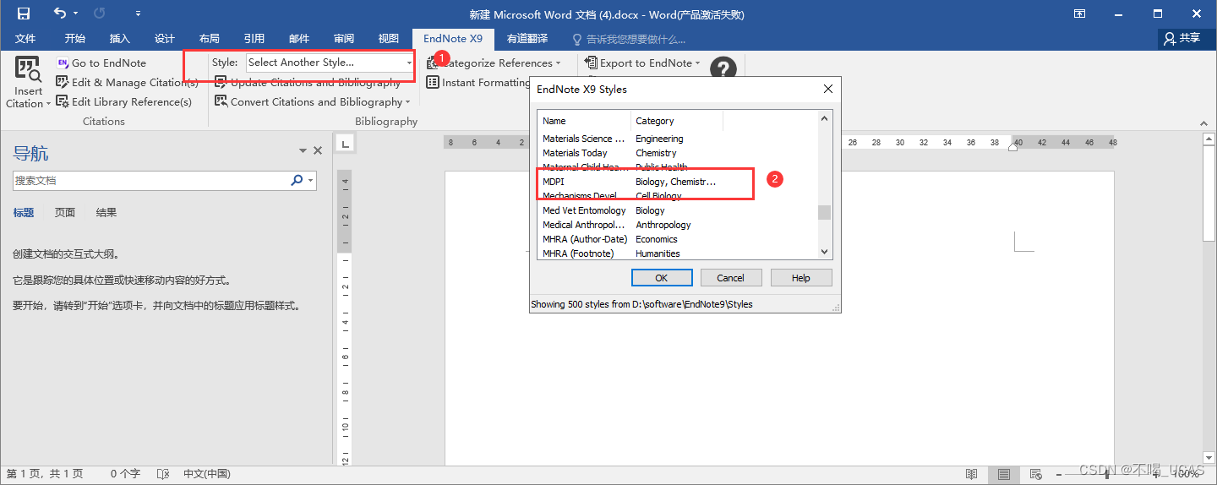1217x485 pixels.
Task: Click 中文(中国) language in status bar
Action: coord(206,475)
